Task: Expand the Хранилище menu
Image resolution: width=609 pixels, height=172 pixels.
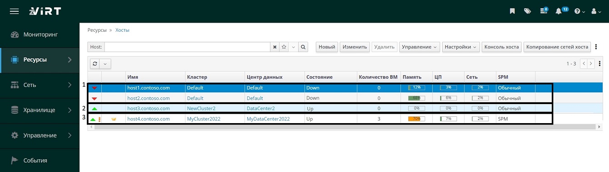Action: (40, 110)
